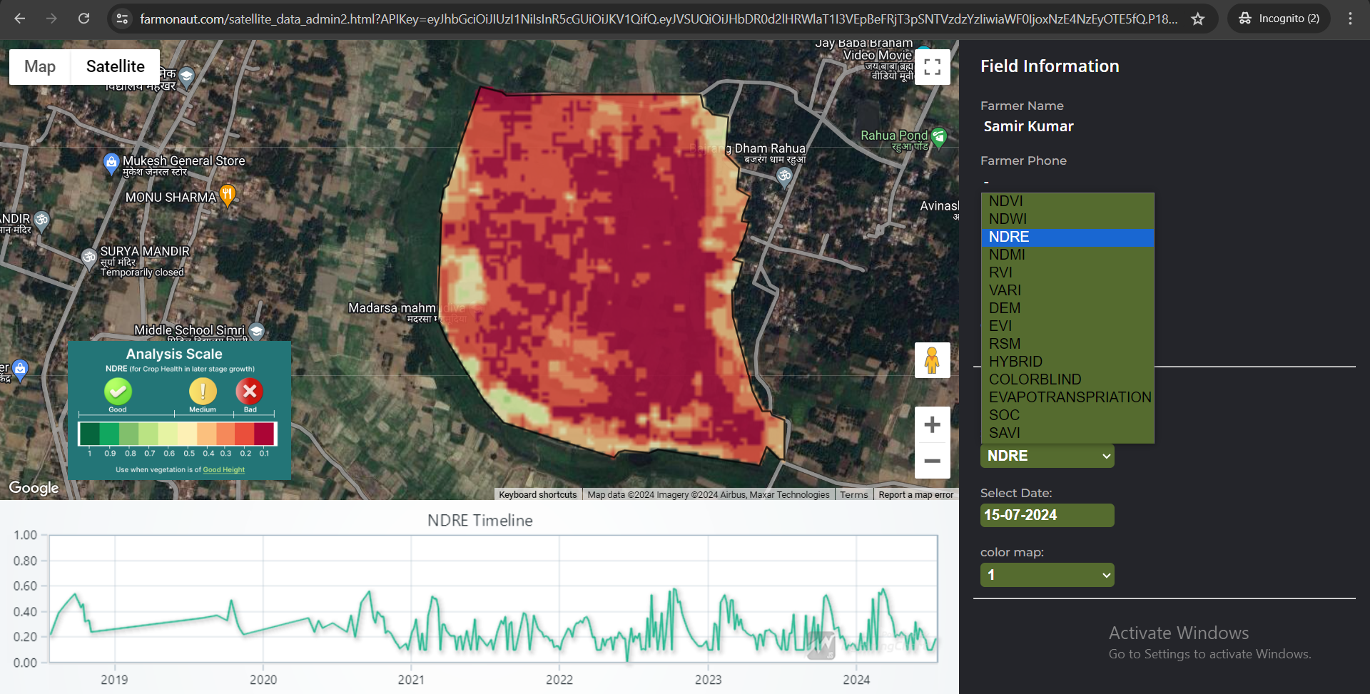The image size is (1370, 694).
Task: Open Report a map error link
Action: (915, 494)
